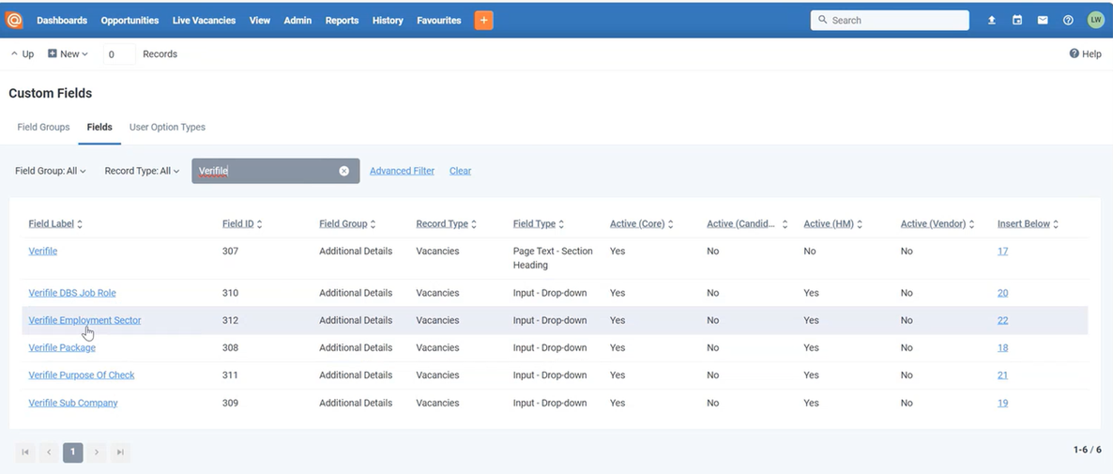Open Verifile Package field link
This screenshot has height=474, width=1113.
(x=62, y=347)
